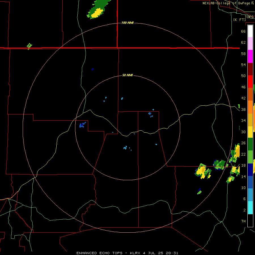Click the small green echo near upper-left state line
Viewport: 255px width, 255px height.
coord(29,46)
